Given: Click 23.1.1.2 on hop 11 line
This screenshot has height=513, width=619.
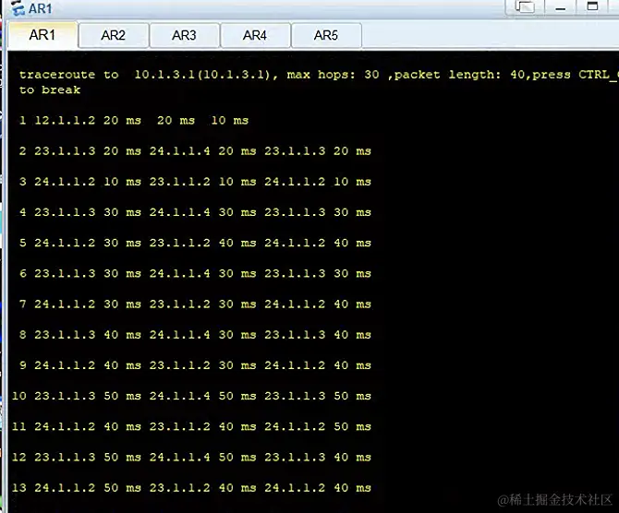Looking at the screenshot, I should 179,426.
